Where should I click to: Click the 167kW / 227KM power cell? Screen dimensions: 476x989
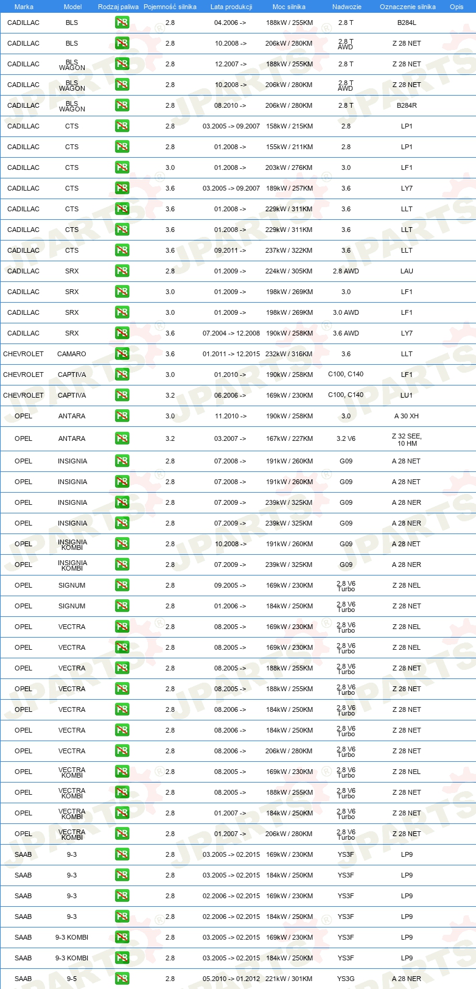(289, 438)
